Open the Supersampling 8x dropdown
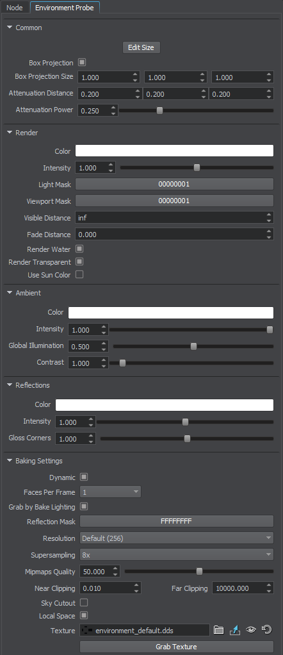The image size is (283, 655). 177,555
